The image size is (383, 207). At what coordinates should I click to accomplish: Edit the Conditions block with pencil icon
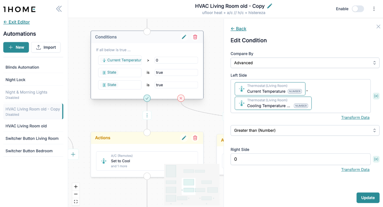pyautogui.click(x=184, y=37)
